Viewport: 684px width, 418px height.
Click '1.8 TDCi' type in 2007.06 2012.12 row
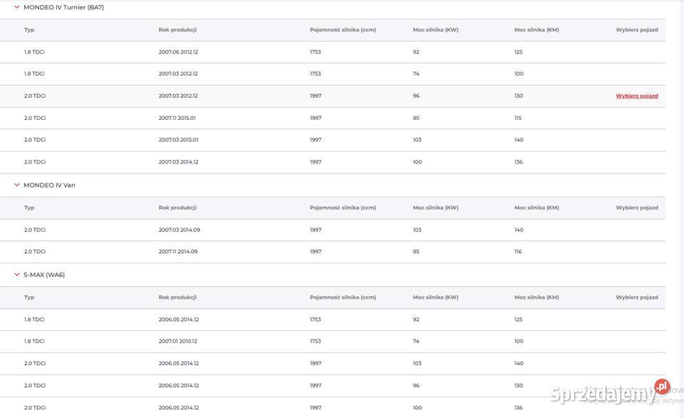pyautogui.click(x=34, y=52)
